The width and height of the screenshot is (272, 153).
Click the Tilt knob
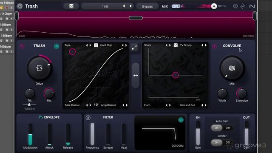tap(30, 93)
